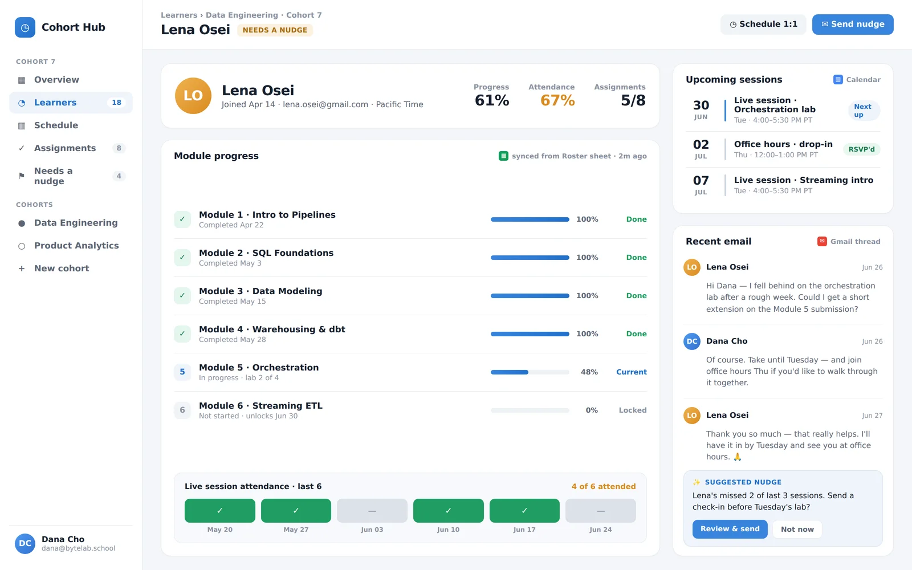Click the Needs a nudge flag icon
Screen dimensions: 912x570
coord(22,176)
